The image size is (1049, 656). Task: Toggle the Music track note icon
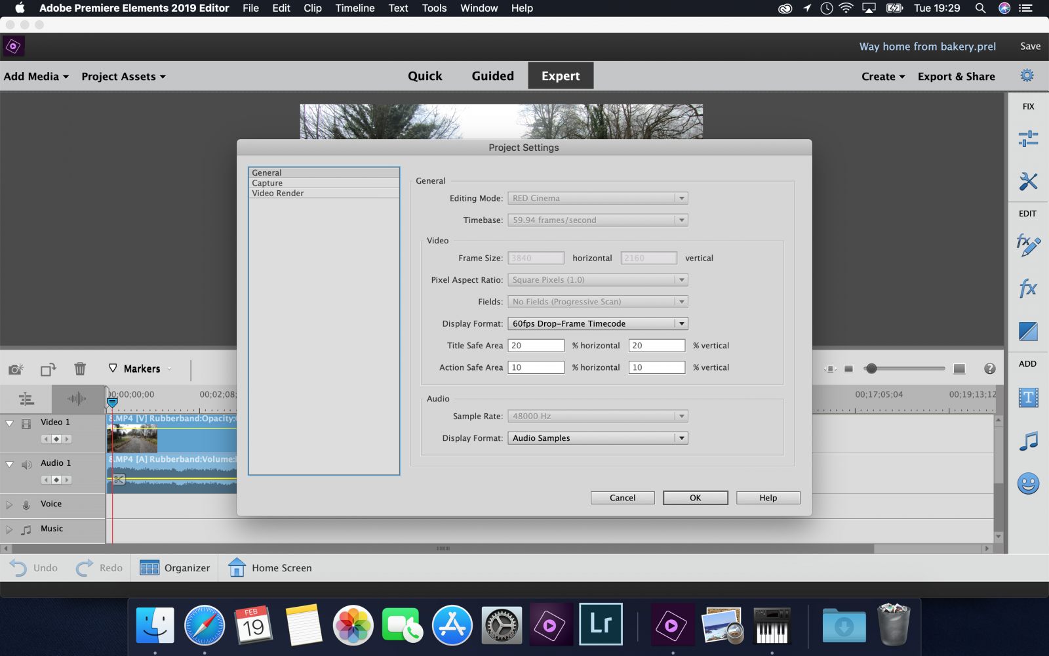pos(26,529)
